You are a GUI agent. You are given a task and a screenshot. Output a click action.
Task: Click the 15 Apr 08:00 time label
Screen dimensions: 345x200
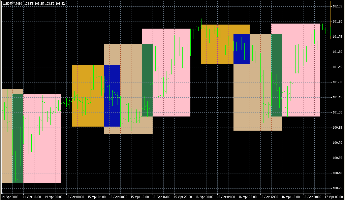click(x=118, y=197)
